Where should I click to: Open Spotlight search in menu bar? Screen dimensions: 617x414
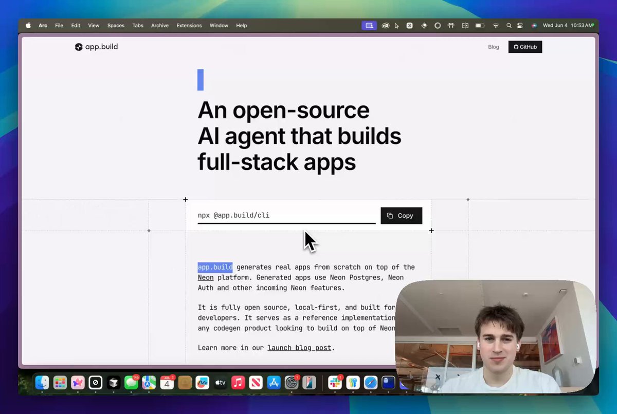pyautogui.click(x=509, y=25)
